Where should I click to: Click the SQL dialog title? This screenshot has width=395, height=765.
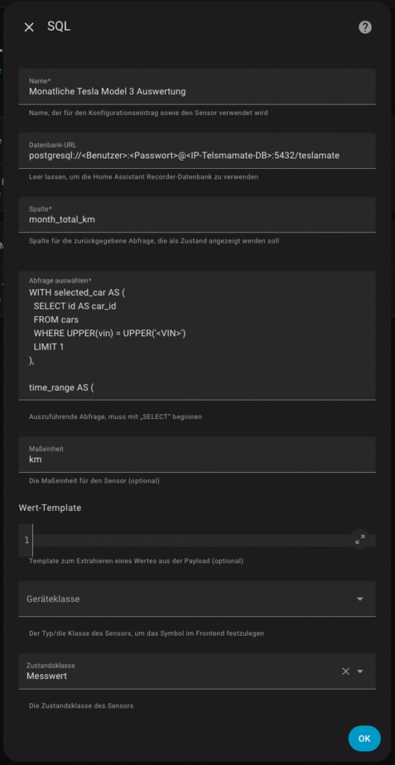[x=59, y=27]
